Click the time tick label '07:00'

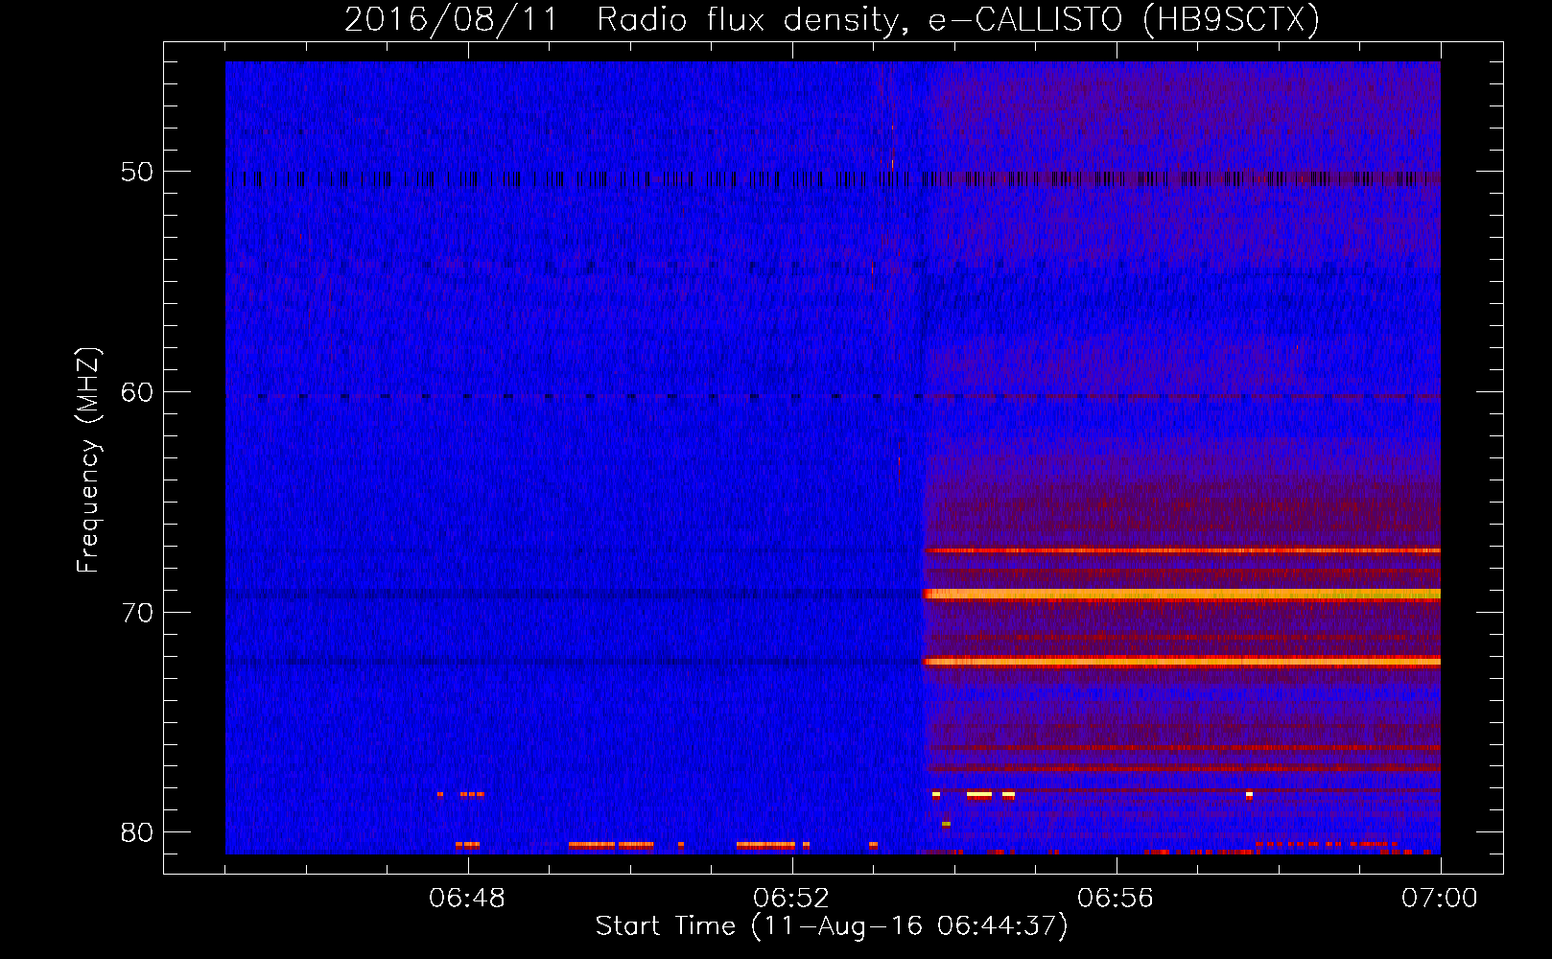pyautogui.click(x=1440, y=899)
